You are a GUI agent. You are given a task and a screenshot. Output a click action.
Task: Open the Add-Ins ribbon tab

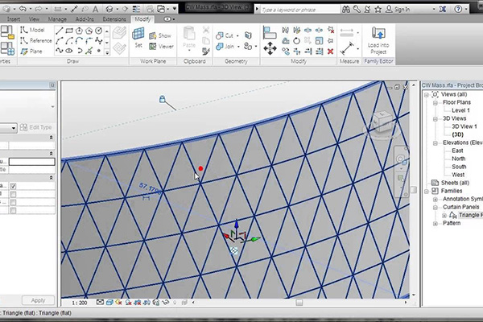point(85,19)
